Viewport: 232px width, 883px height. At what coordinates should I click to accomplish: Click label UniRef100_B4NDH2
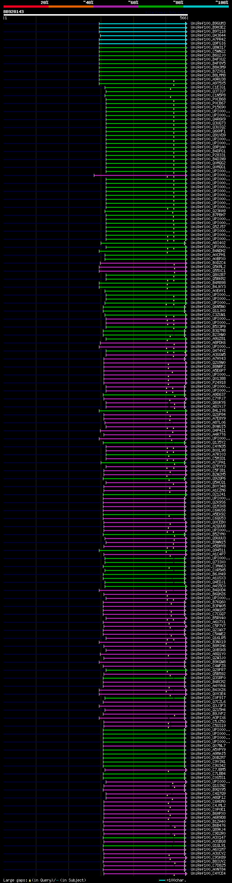pos(208,251)
